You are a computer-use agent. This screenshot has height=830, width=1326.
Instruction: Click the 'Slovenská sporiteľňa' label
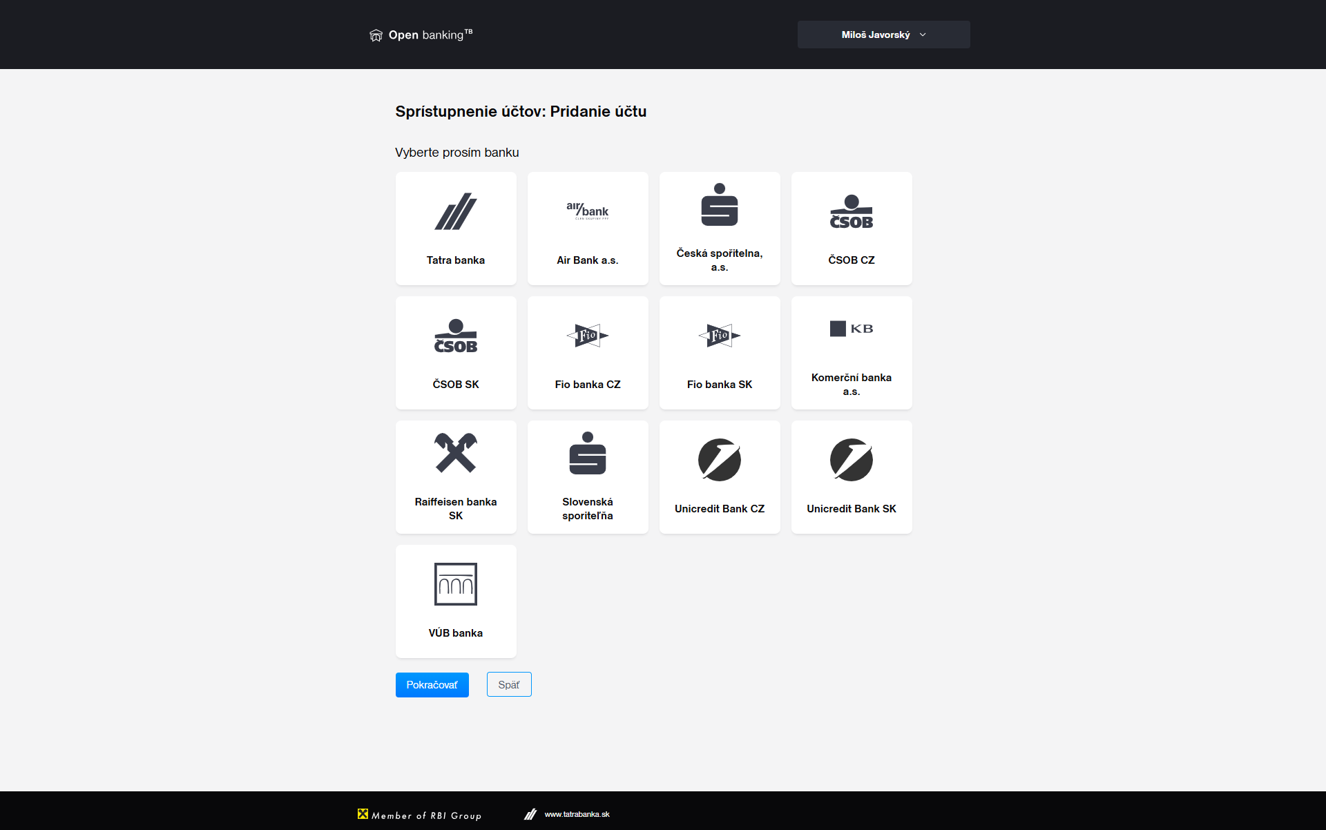point(588,509)
